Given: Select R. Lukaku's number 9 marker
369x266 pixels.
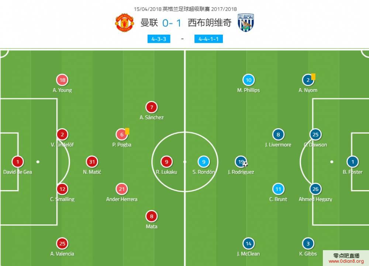Looking at the screenshot, I should (x=166, y=162).
